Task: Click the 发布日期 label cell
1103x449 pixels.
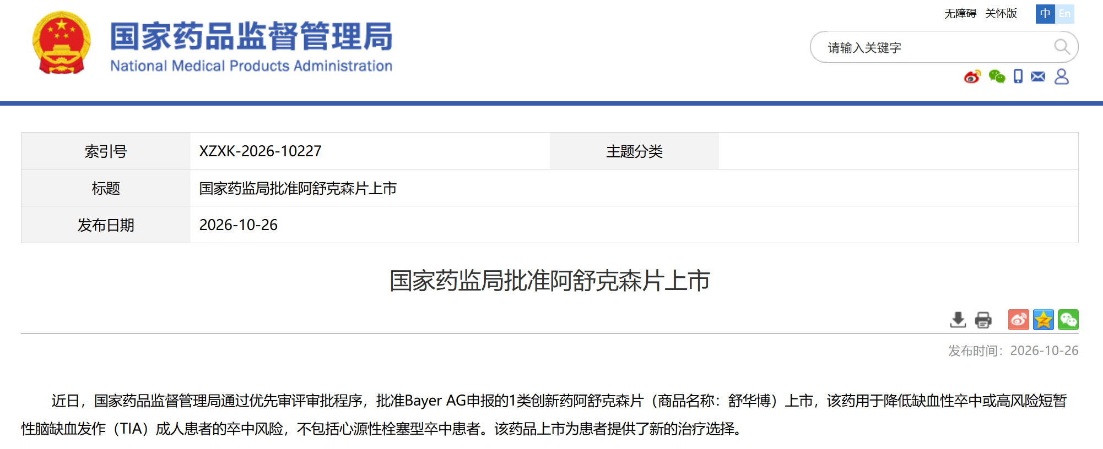Action: tap(106, 225)
